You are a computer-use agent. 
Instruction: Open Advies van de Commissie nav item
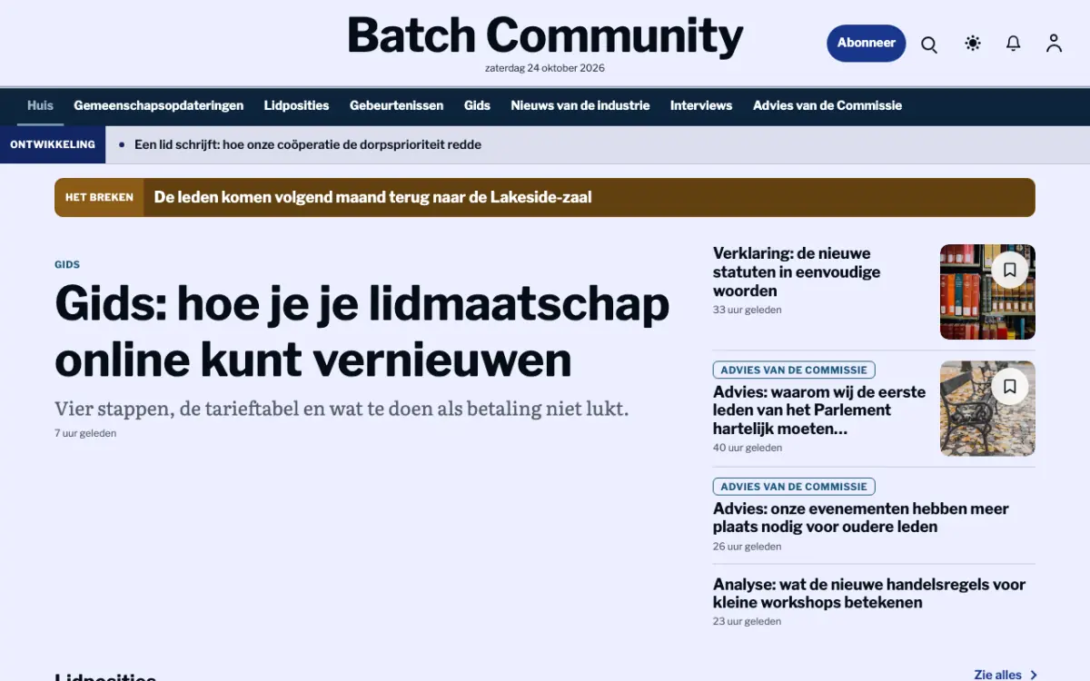coord(827,105)
